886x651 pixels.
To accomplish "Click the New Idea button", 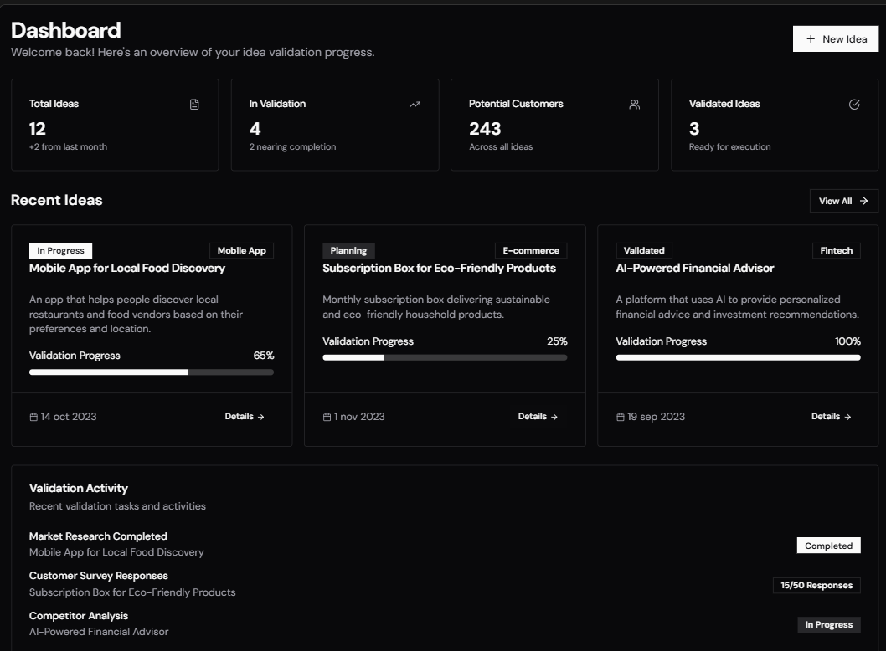I will tap(835, 39).
